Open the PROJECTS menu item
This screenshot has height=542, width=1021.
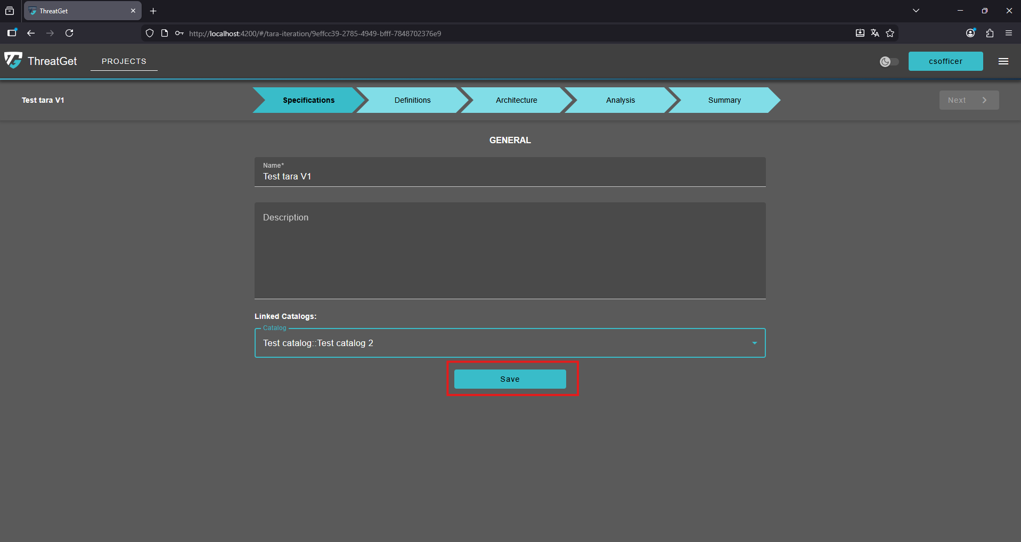pos(124,61)
